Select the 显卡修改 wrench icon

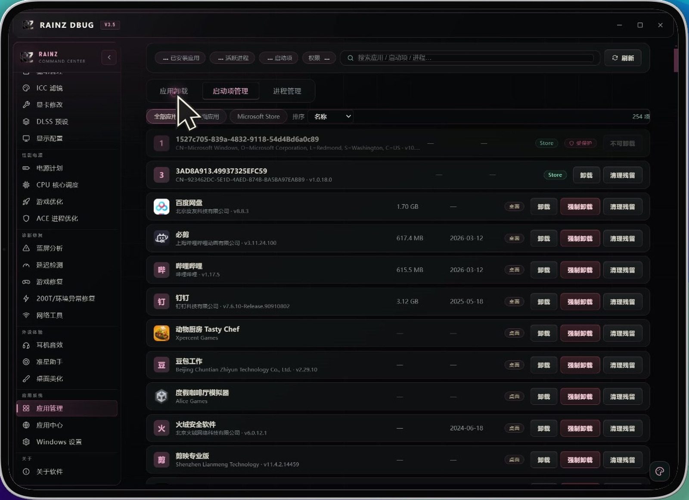point(26,105)
